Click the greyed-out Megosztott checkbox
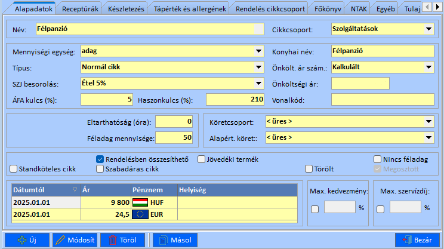 (377, 169)
